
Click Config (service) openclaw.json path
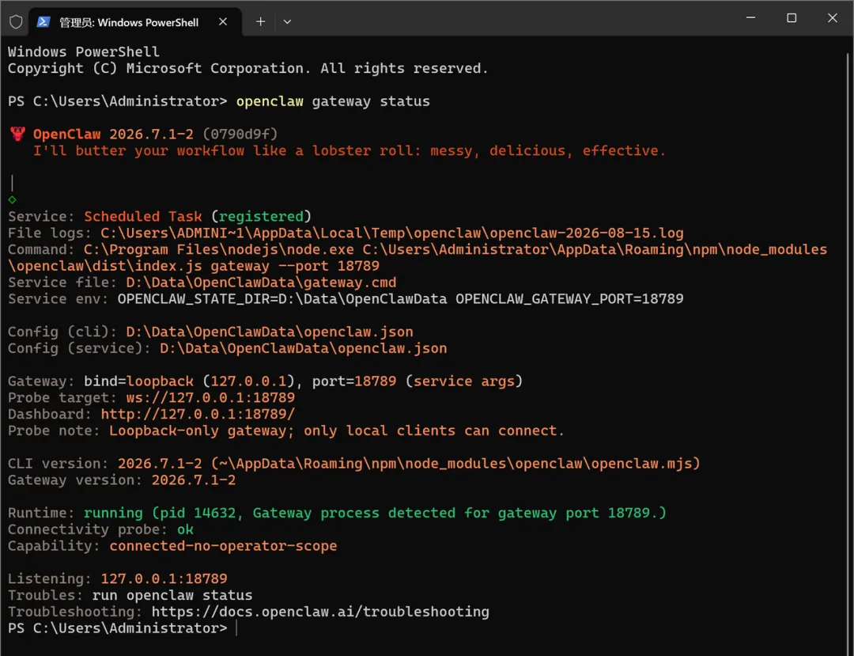pos(304,348)
